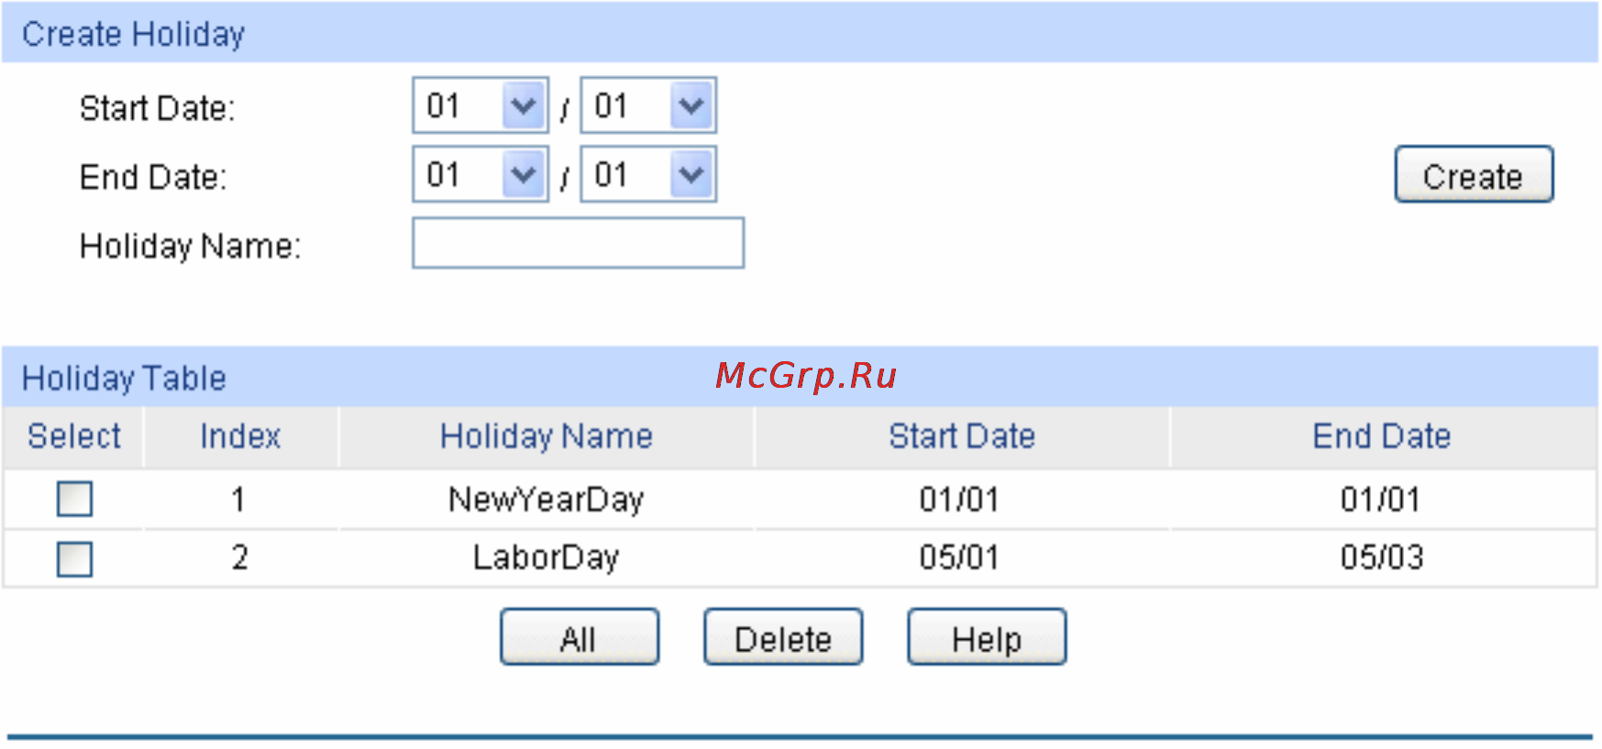This screenshot has width=1602, height=749.
Task: Click the End Date: form label
Action: click(152, 177)
